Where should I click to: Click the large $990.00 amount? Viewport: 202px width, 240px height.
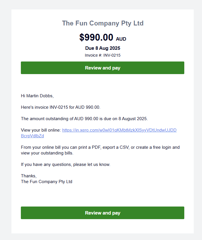click(96, 37)
